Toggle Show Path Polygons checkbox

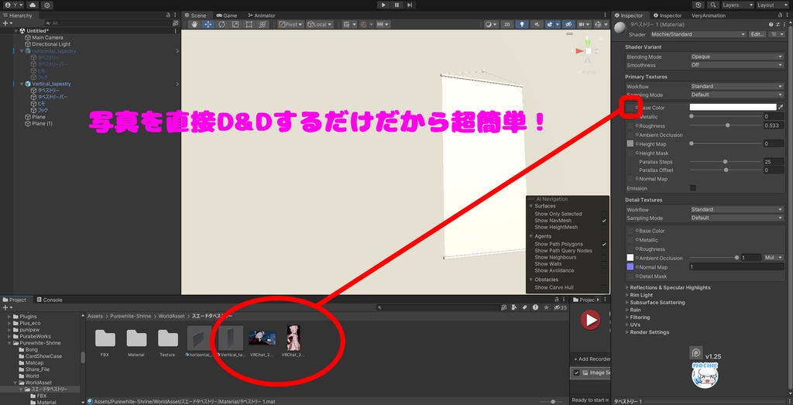tap(604, 244)
